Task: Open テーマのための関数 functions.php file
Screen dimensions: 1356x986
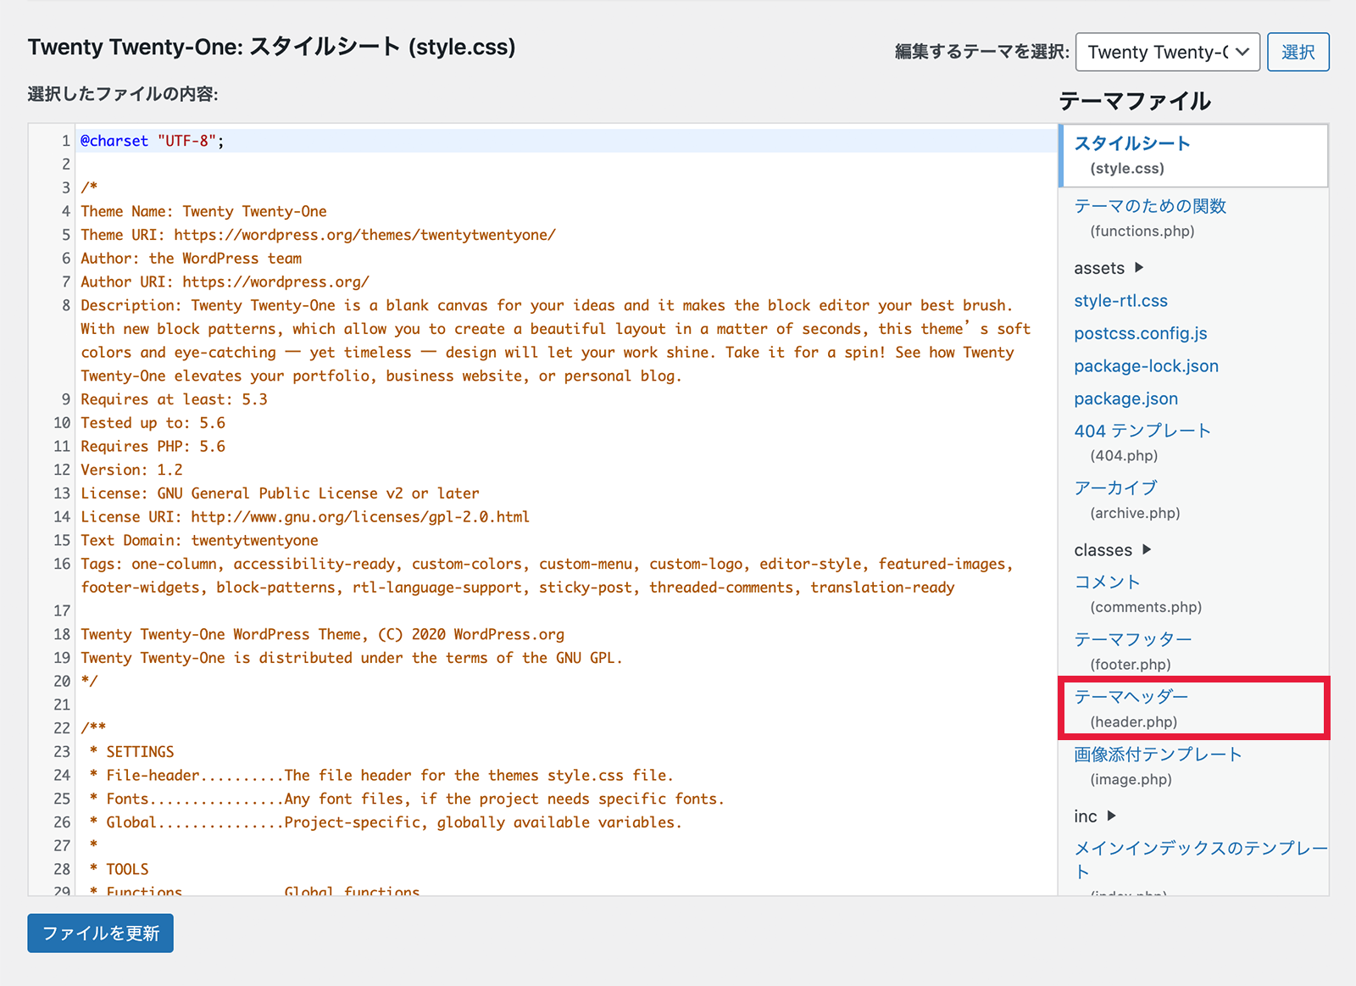Action: 1150,218
